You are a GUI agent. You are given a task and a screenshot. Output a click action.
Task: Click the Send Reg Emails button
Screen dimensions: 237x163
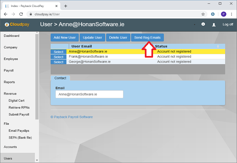coord(147,38)
